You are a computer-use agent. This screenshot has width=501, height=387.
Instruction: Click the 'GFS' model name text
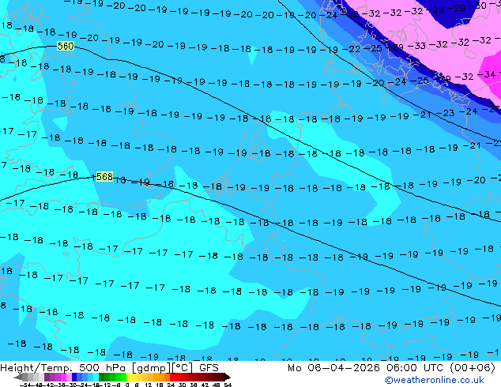pos(209,368)
